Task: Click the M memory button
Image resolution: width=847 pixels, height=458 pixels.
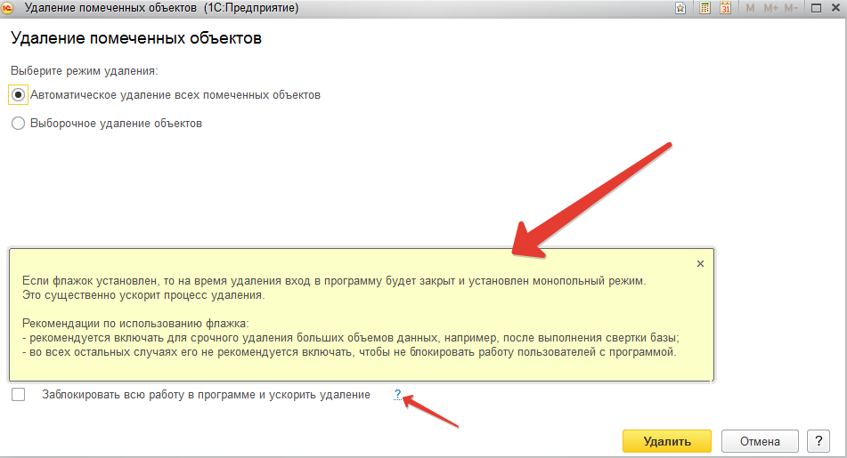Action: click(x=750, y=8)
